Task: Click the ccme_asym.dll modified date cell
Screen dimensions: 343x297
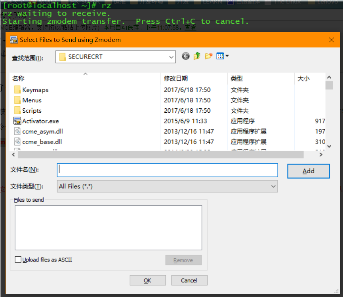Action: point(189,131)
